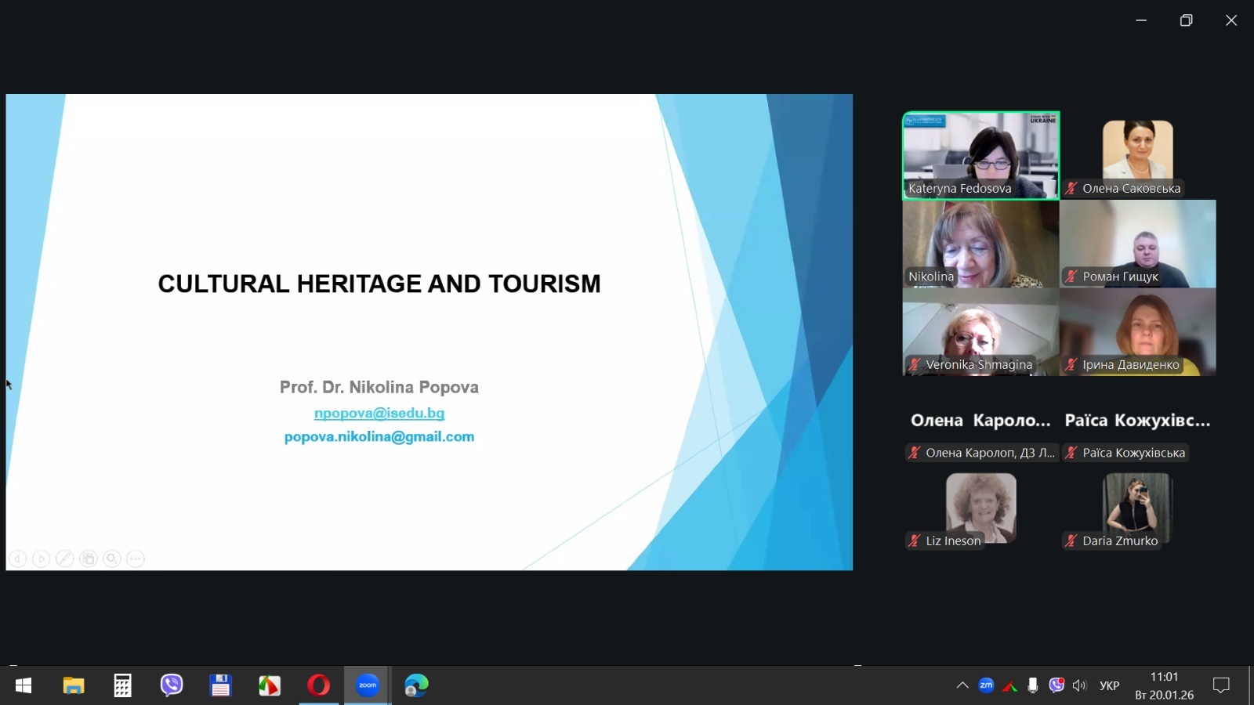Click the system volume speaker icon
This screenshot has height=705, width=1254.
(x=1080, y=685)
